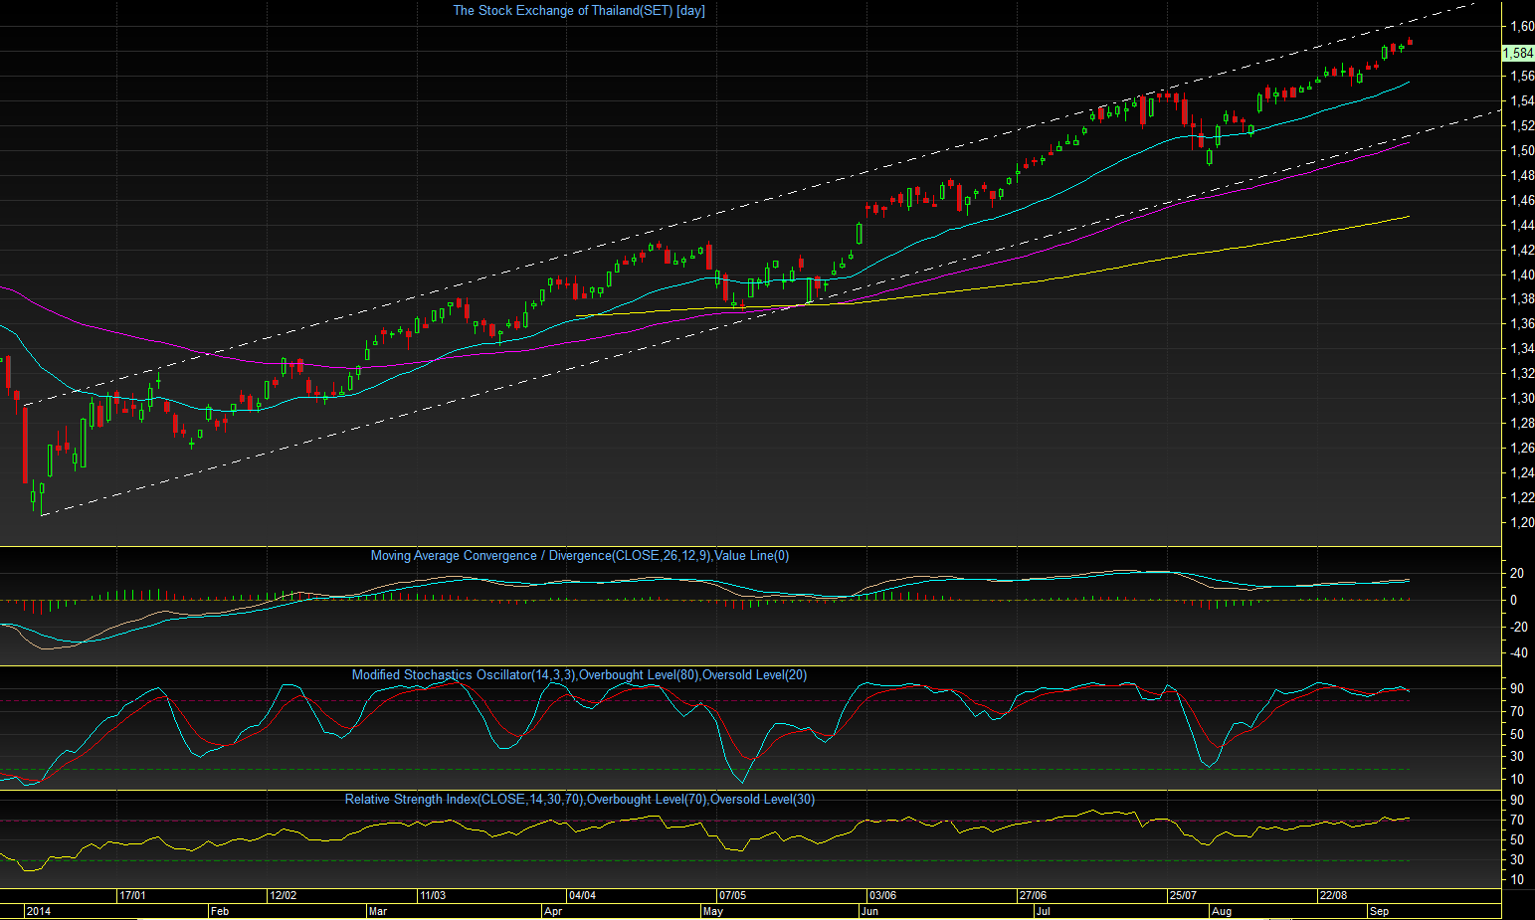Viewport: 1535px width, 920px height.
Task: Click the 04/04 date label
Action: (x=582, y=896)
